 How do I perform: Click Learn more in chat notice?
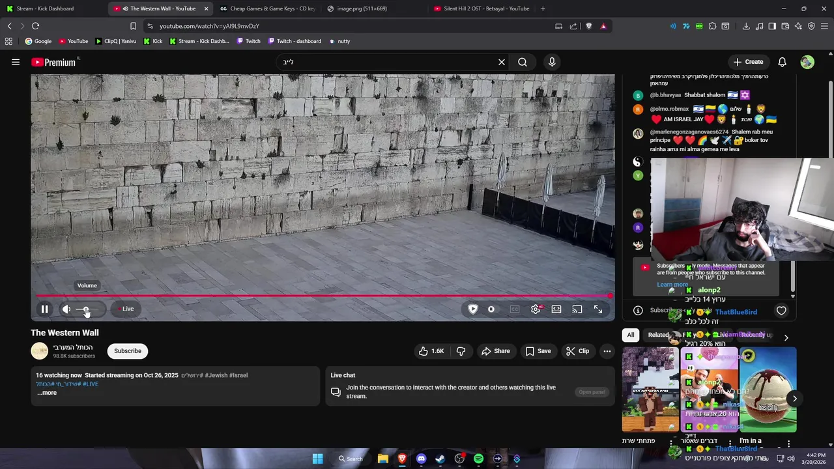coord(672,285)
